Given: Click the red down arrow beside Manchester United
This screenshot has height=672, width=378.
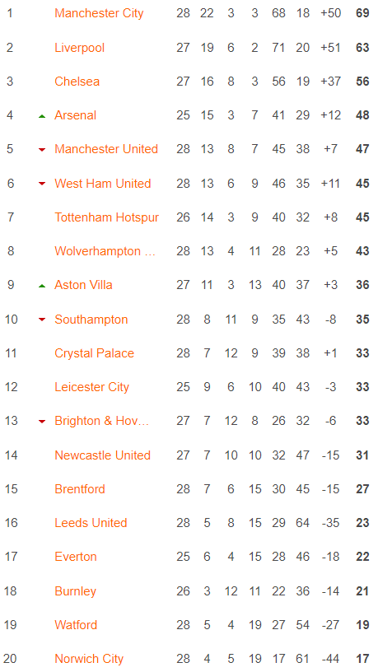Looking at the screenshot, I should [42, 150].
